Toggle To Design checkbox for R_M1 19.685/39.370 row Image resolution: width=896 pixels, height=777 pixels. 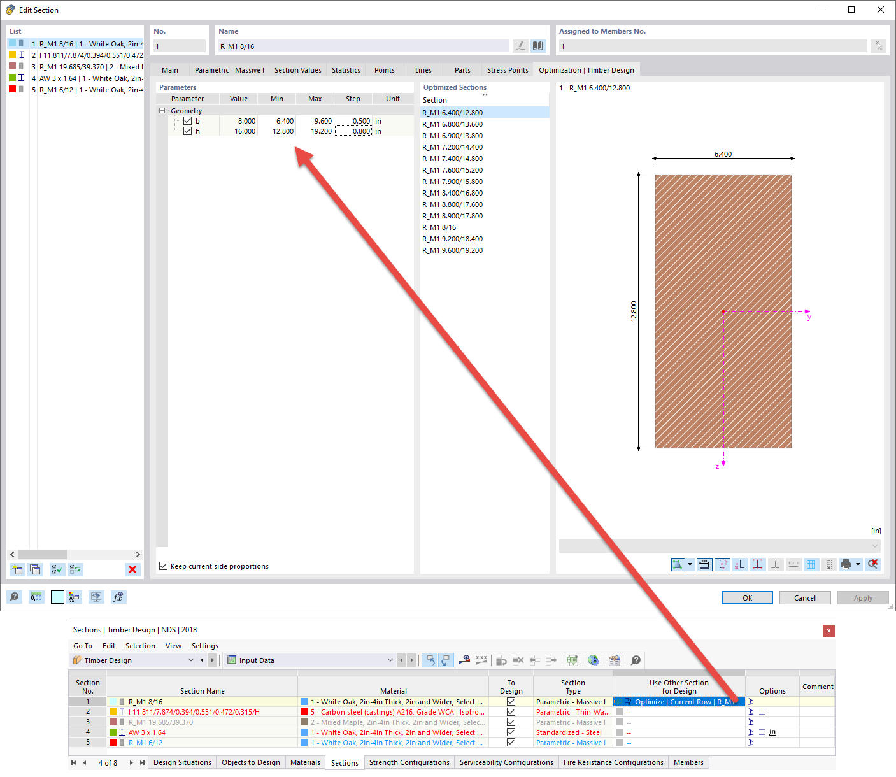(511, 722)
